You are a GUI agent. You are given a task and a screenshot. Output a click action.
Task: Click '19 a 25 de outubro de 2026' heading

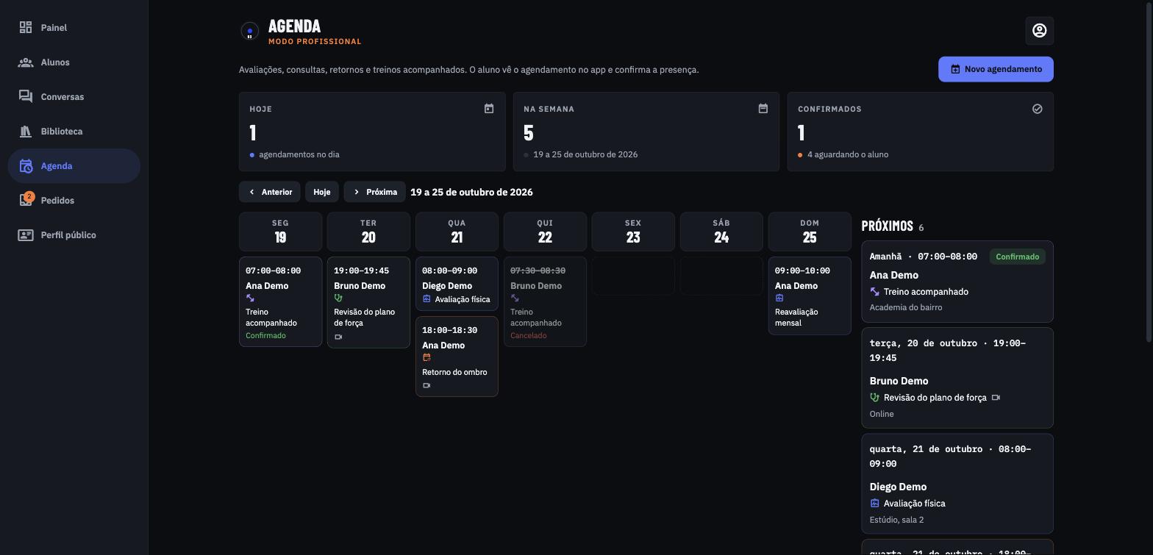coord(472,193)
